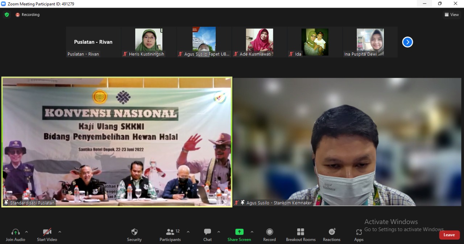Open the Chat panel
This screenshot has height=244, width=464.
[207, 235]
